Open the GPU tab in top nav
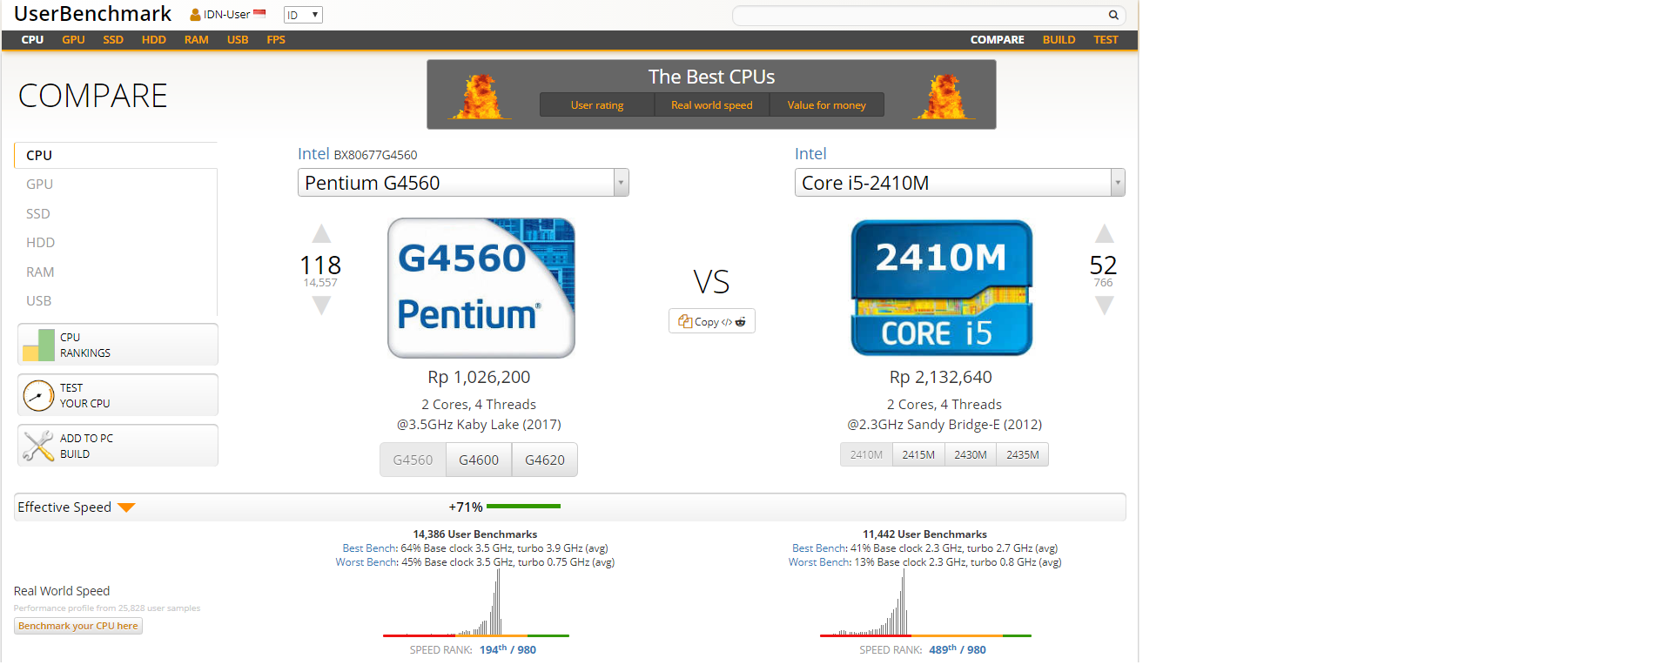The image size is (1667, 665). tap(73, 40)
